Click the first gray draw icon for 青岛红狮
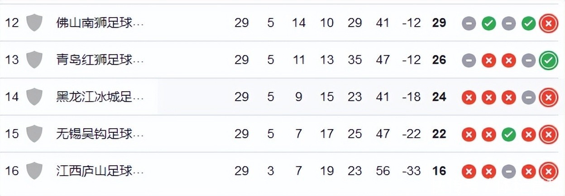Image resolution: width=565 pixels, height=196 pixels. 469,61
